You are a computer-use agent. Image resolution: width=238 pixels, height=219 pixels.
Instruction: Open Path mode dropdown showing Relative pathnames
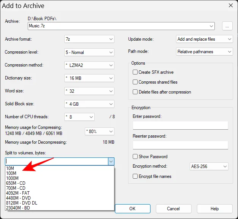coord(204,52)
